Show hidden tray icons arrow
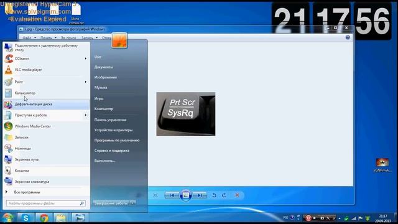The height and width of the screenshot is (224, 398). tap(340, 218)
